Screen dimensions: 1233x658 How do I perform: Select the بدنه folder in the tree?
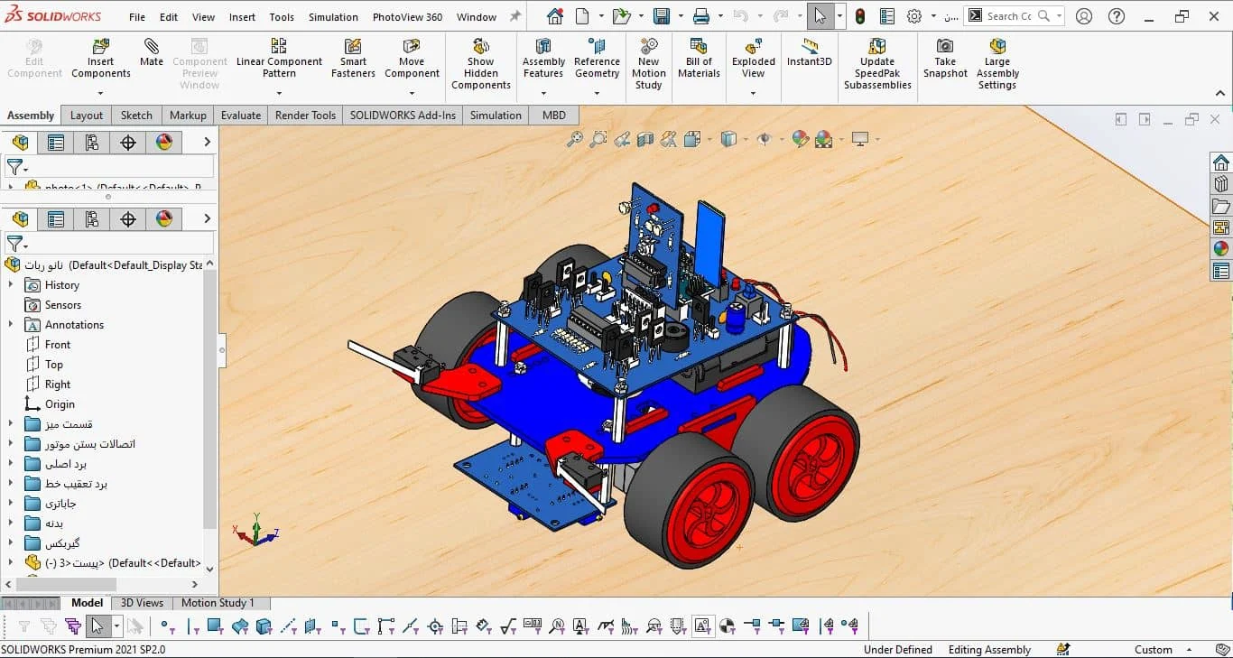[54, 524]
